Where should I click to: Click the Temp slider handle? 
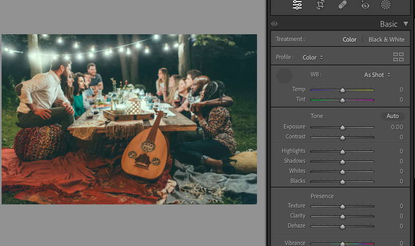click(342, 90)
